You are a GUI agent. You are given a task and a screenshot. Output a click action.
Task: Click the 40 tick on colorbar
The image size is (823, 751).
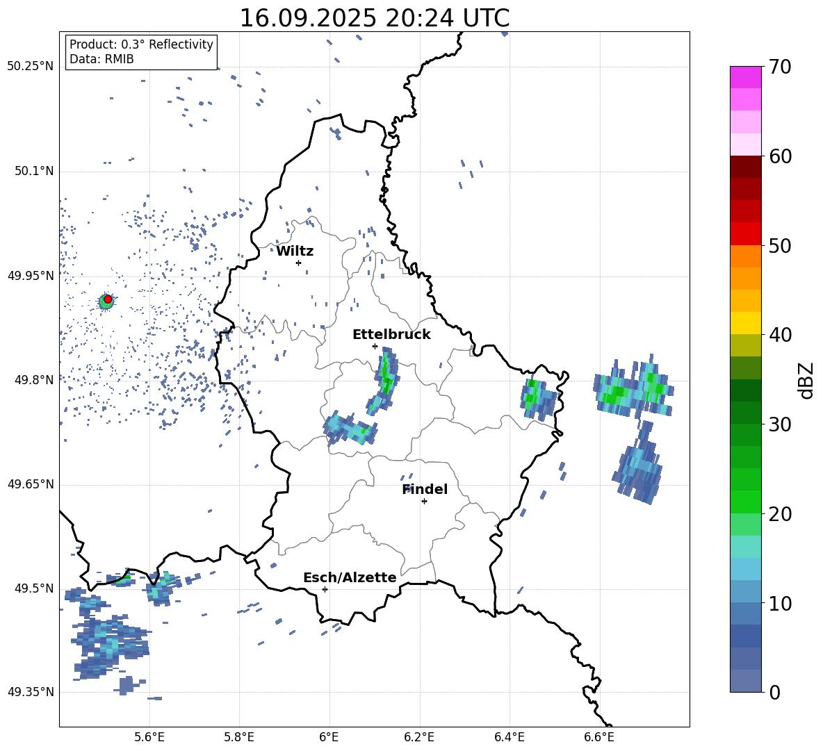point(780,335)
